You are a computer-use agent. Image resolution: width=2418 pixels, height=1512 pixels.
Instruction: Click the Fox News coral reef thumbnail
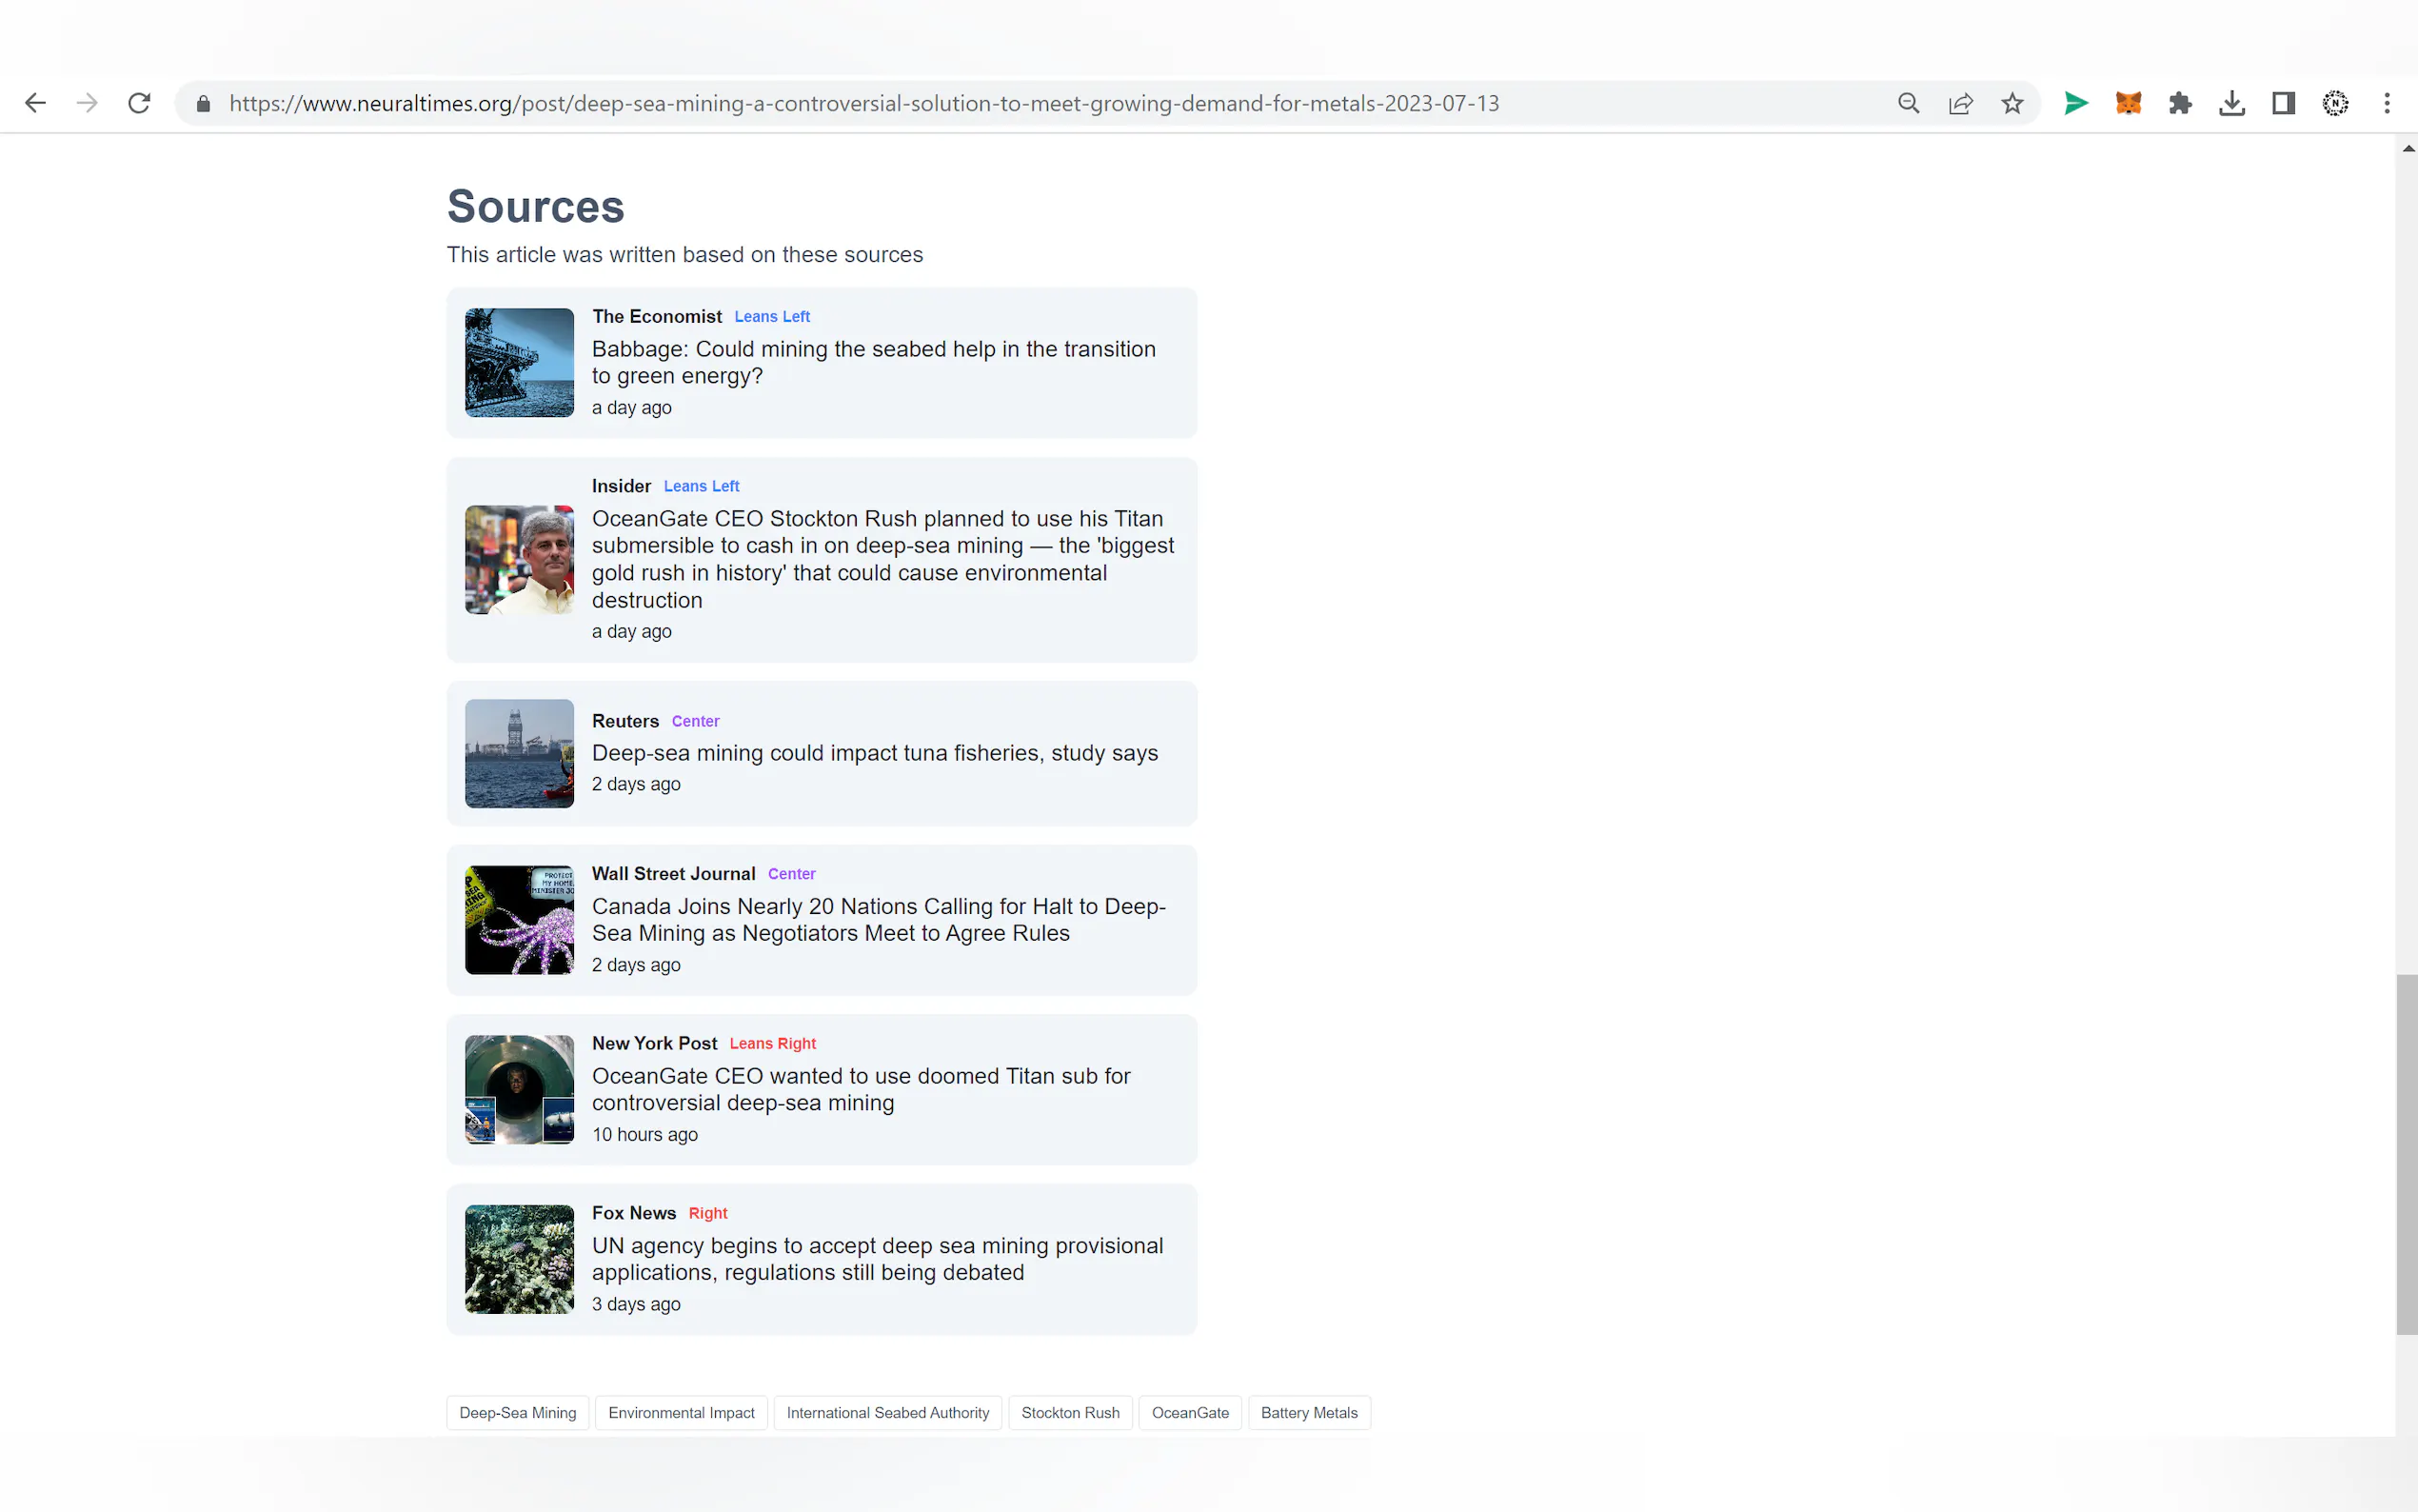tap(519, 1259)
